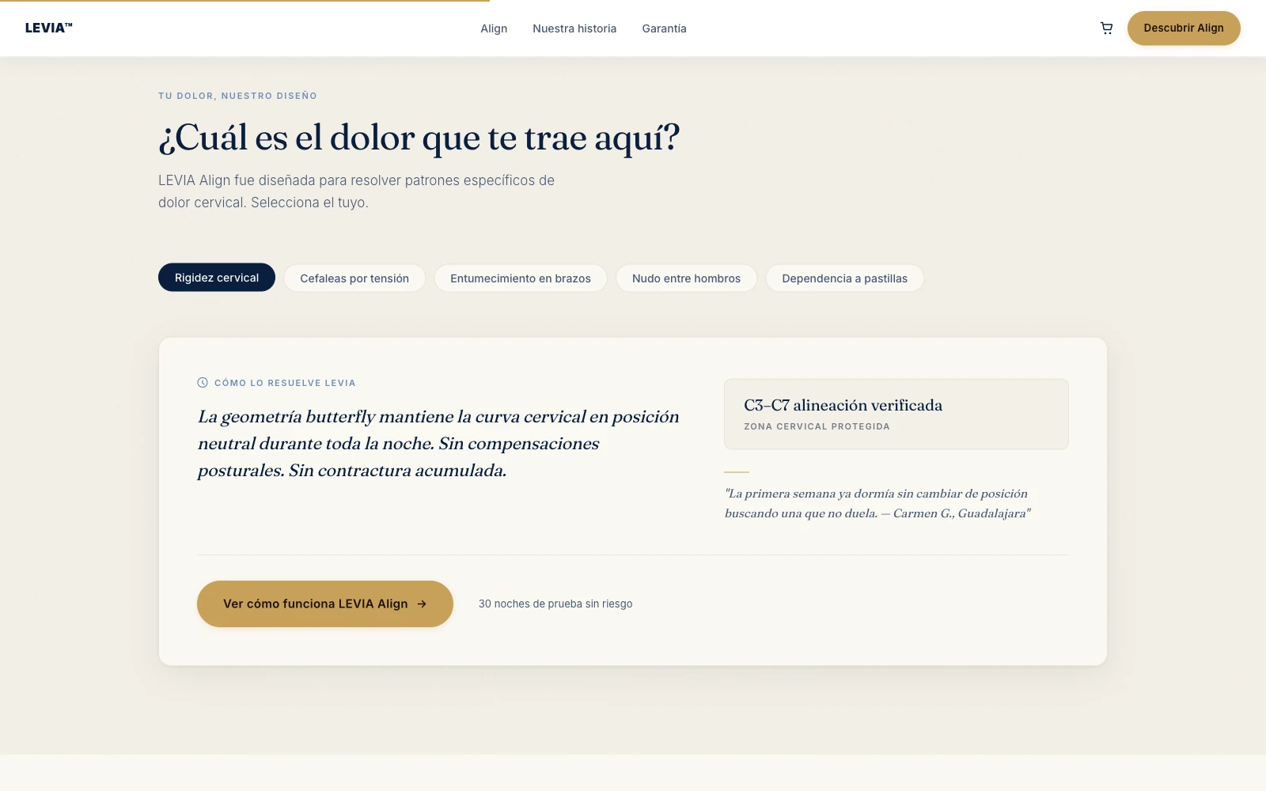Click the Carmen G. testimonial quote
Screen dimensions: 1266x791
tap(877, 504)
